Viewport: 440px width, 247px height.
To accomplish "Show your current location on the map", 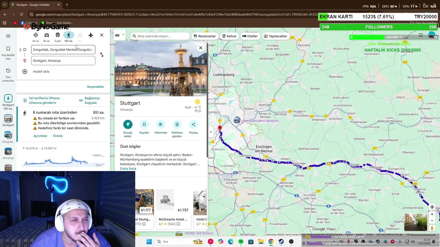I will pos(432,207).
